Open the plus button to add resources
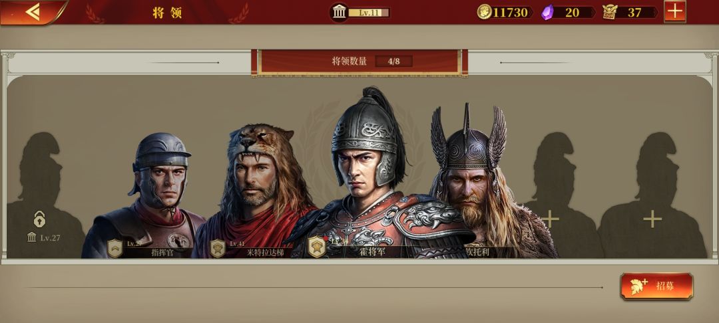Image resolution: width=719 pixels, height=323 pixels. pos(675,11)
